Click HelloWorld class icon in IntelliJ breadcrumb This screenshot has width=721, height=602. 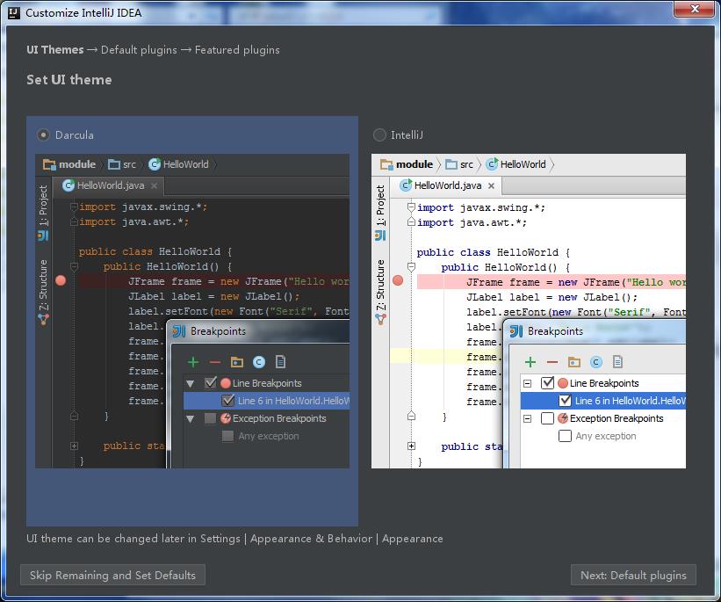coord(492,164)
